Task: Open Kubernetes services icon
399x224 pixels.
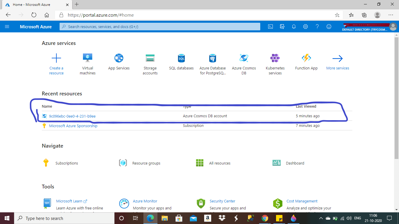Action: (275, 58)
